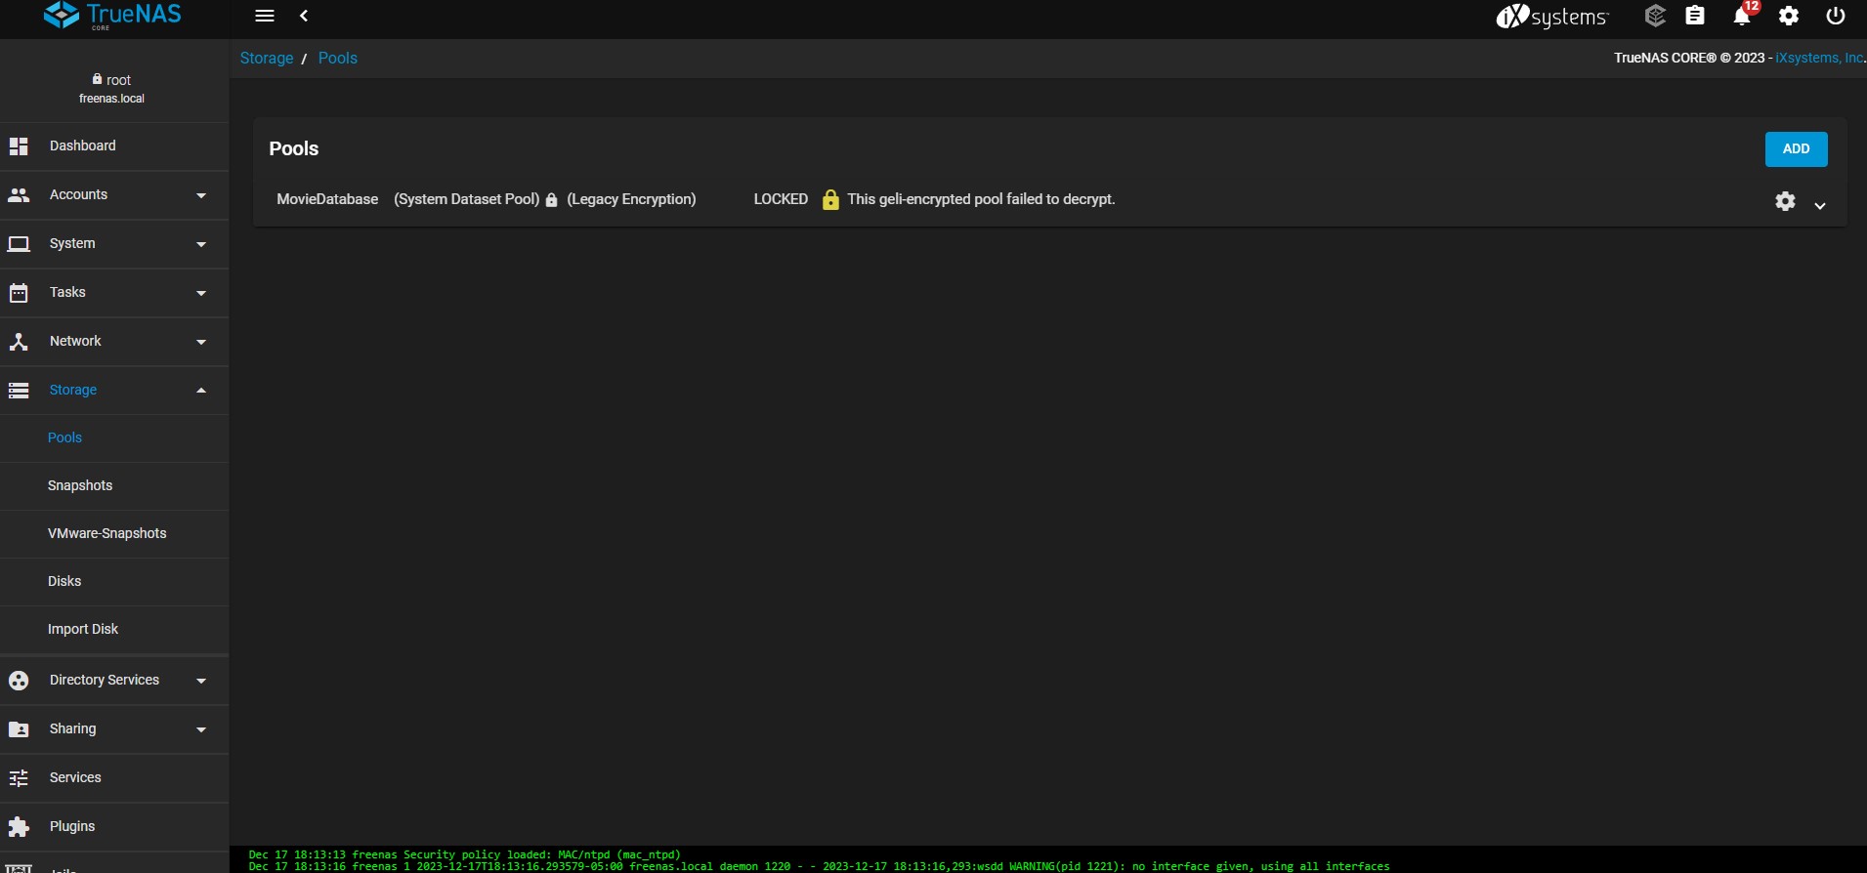Image resolution: width=1867 pixels, height=873 pixels.
Task: Click the root username label
Action: 118,80
